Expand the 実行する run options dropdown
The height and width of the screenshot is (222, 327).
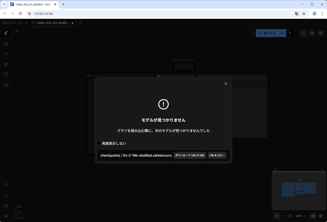(282, 33)
